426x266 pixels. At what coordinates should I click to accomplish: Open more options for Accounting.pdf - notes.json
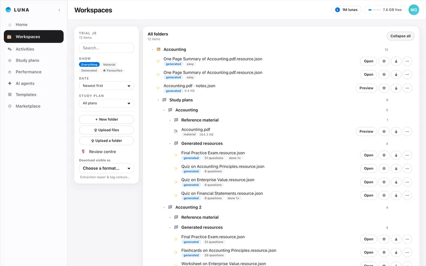coord(407,88)
